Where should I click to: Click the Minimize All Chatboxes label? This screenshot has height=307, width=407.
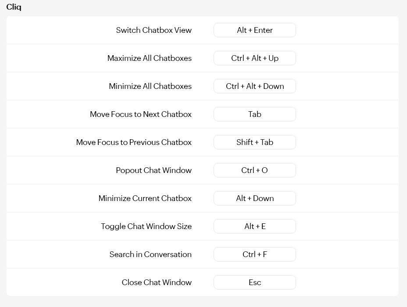point(150,86)
